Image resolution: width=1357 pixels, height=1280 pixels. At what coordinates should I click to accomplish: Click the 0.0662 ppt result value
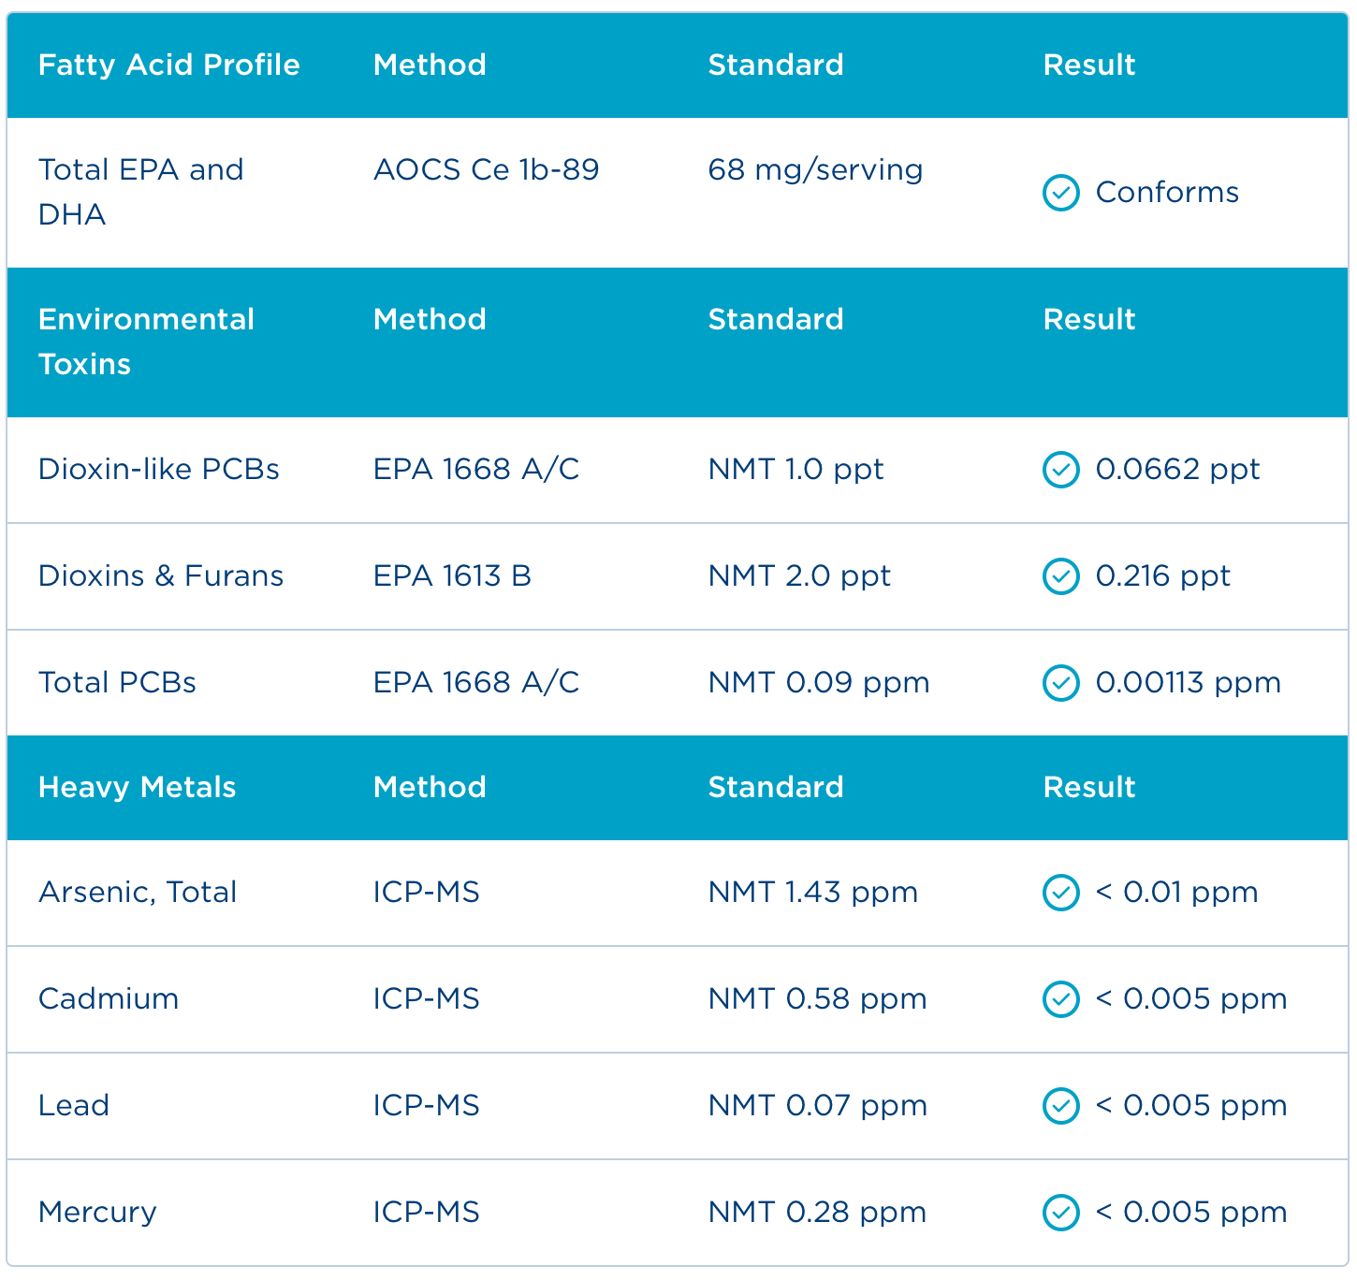pyautogui.click(x=1178, y=471)
